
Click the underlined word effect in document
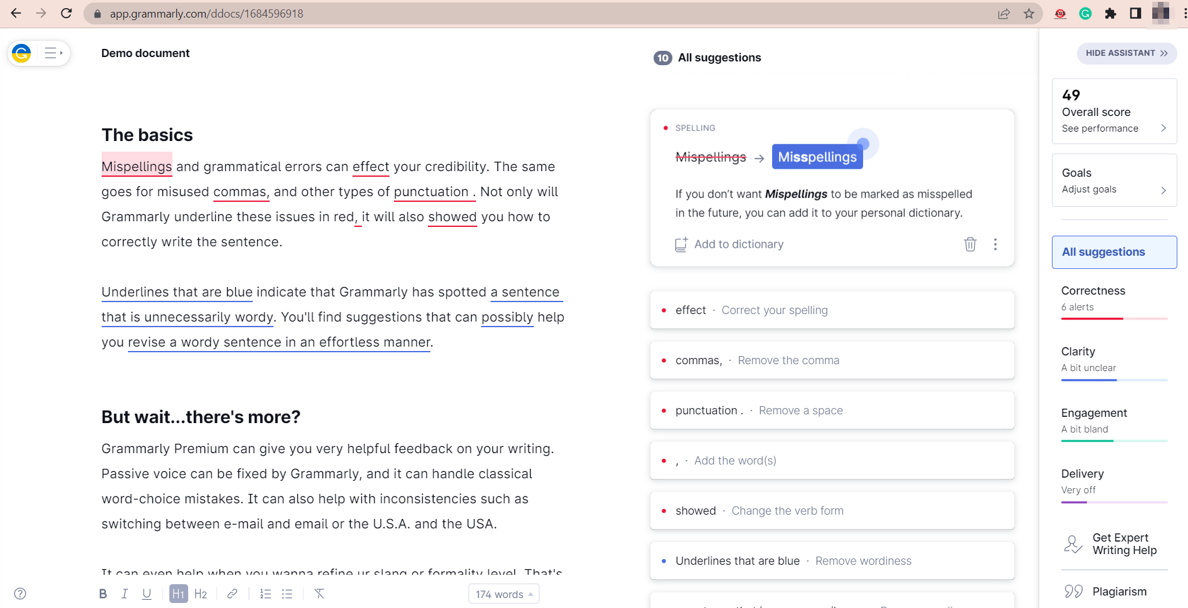tap(371, 167)
